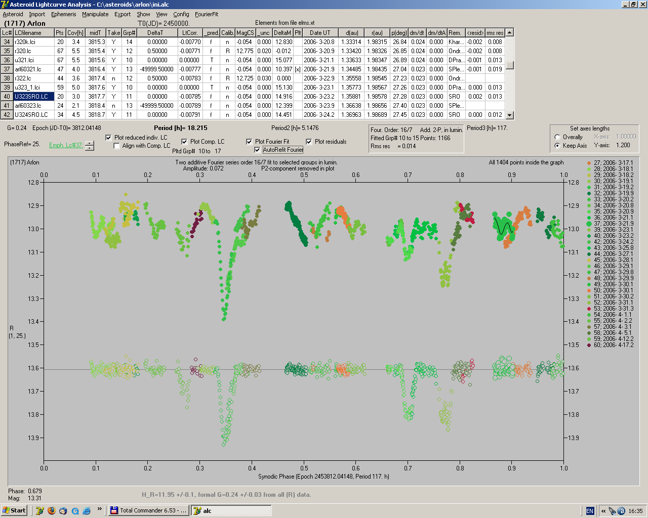Toggle Plot residuals checkbox
The image size is (648, 518).
point(309,142)
